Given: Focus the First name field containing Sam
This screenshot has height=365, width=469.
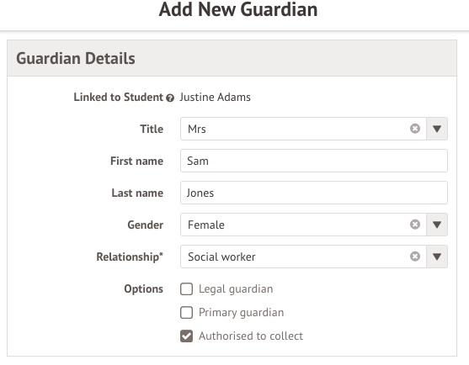Looking at the screenshot, I should click(x=314, y=161).
